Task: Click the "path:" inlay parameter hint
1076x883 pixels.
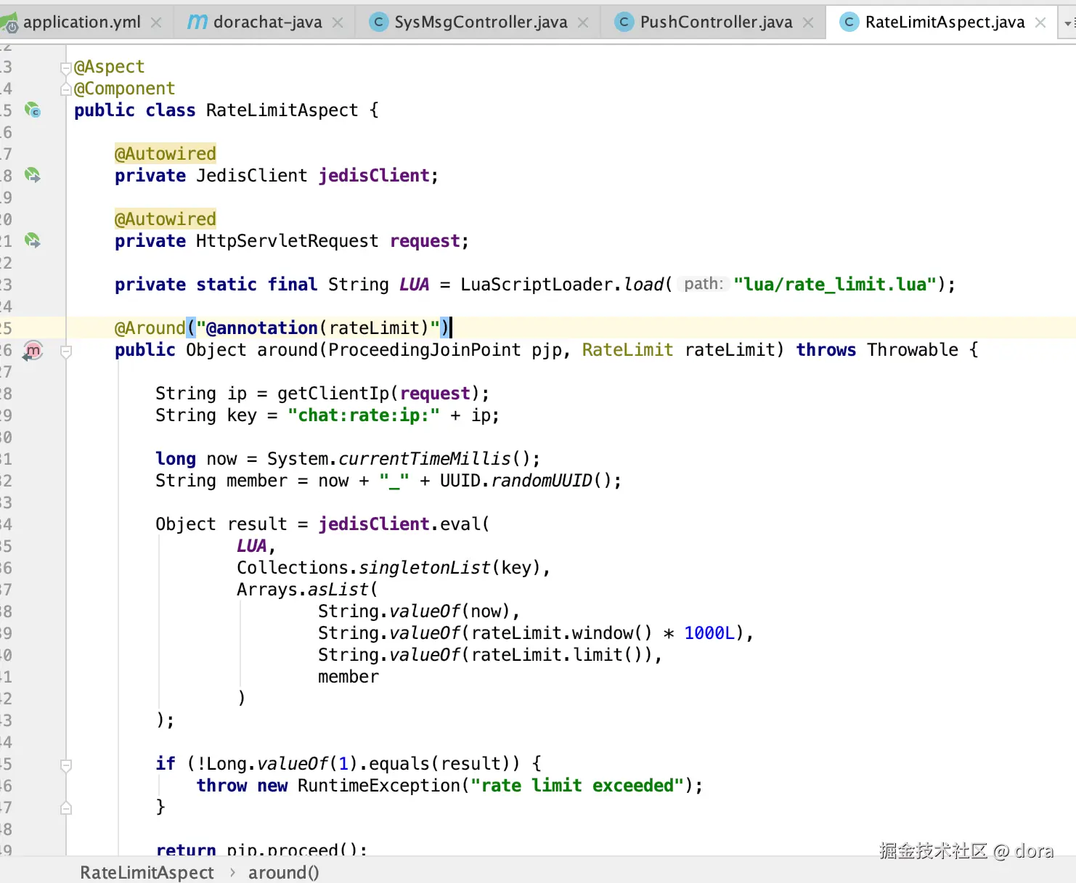Action: [703, 284]
